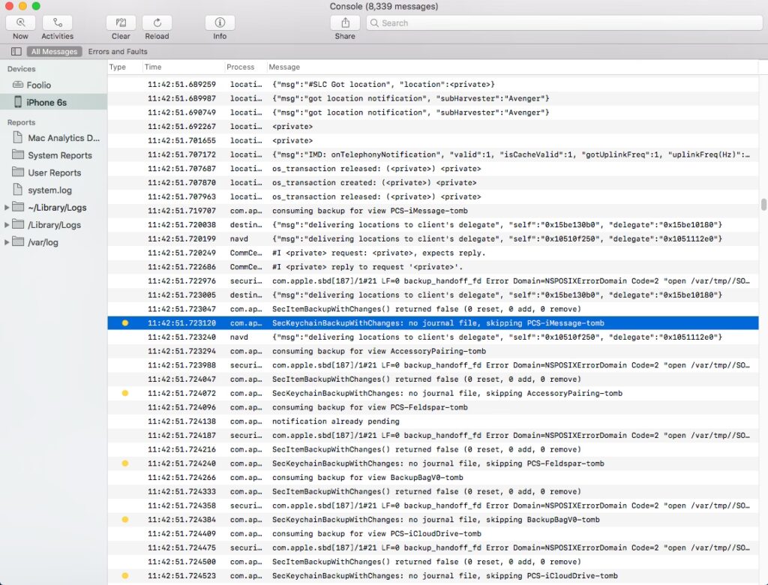Click the Now toolbar icon
The image size is (768, 585).
(x=20, y=23)
